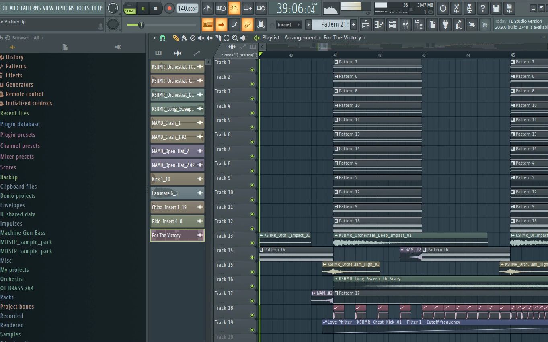
Task: Open the KSHMR_Long_Sweep_16_Scary clip menu
Action: point(336,279)
